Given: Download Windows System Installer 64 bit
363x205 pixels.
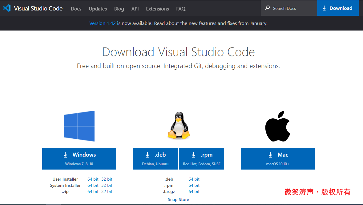Looking at the screenshot, I should pos(93,186).
